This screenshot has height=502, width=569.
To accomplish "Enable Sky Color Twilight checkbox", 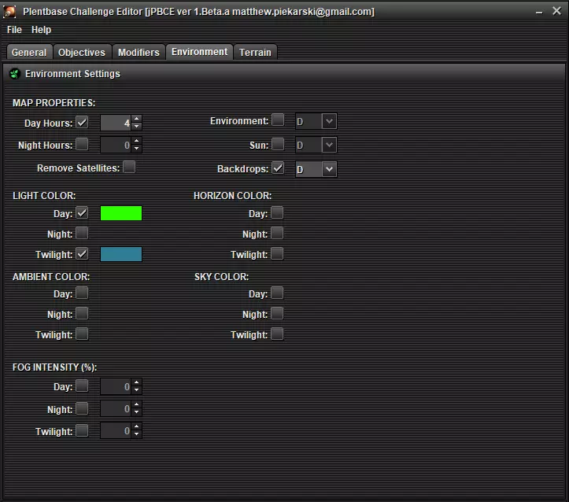I will pos(277,334).
